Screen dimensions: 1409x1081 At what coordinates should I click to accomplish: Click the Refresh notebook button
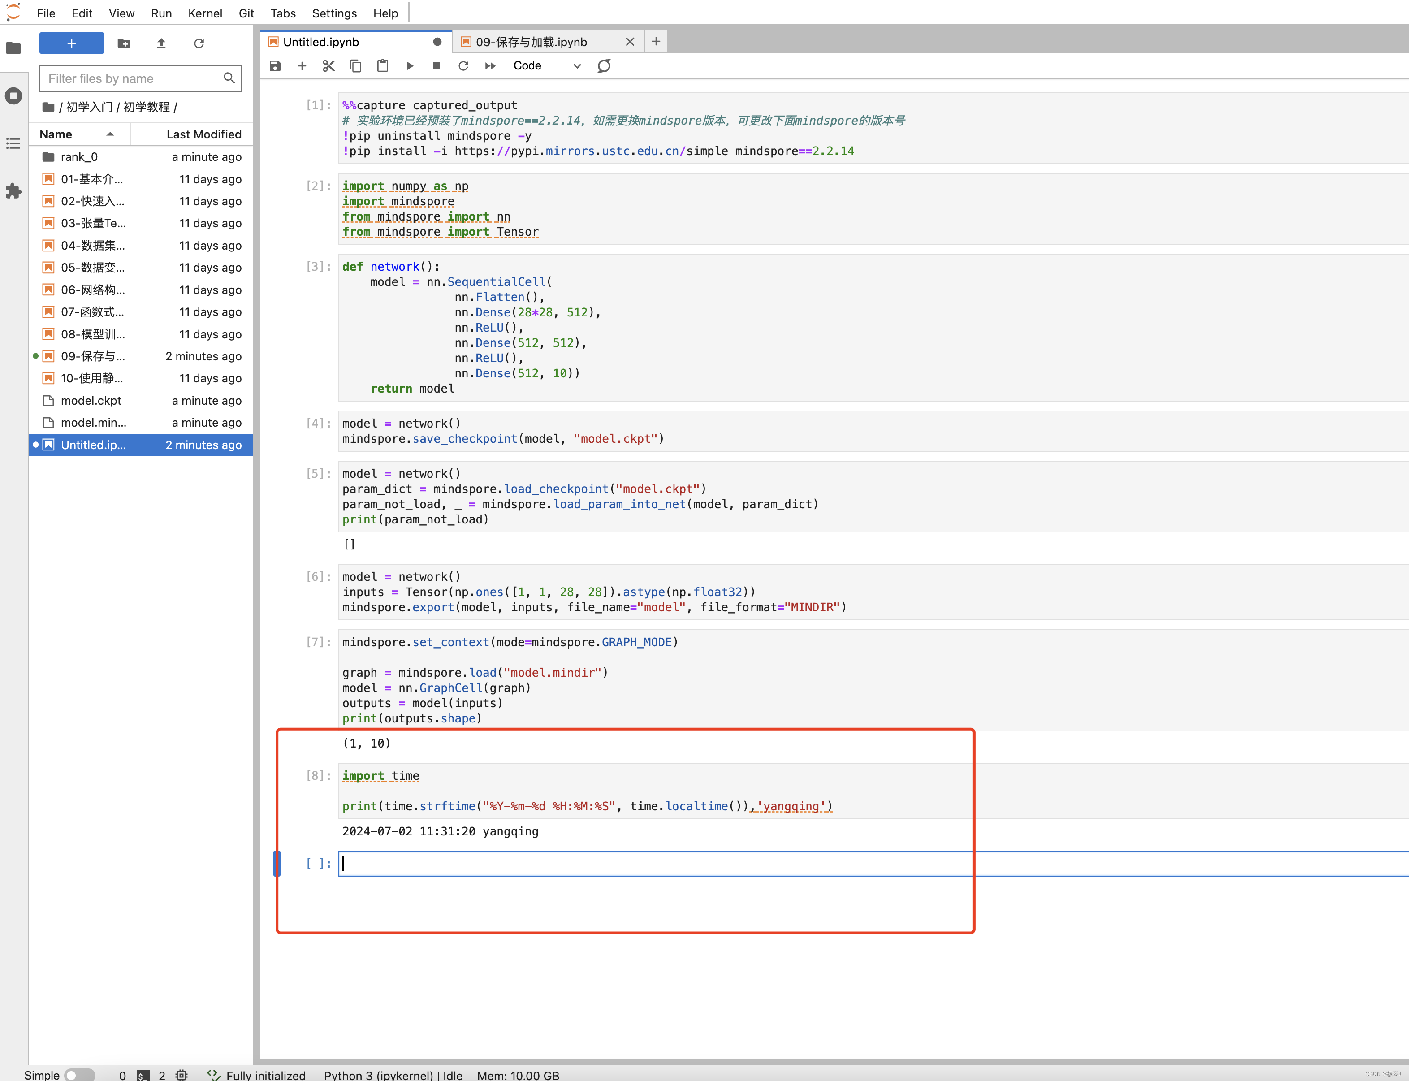tap(605, 65)
